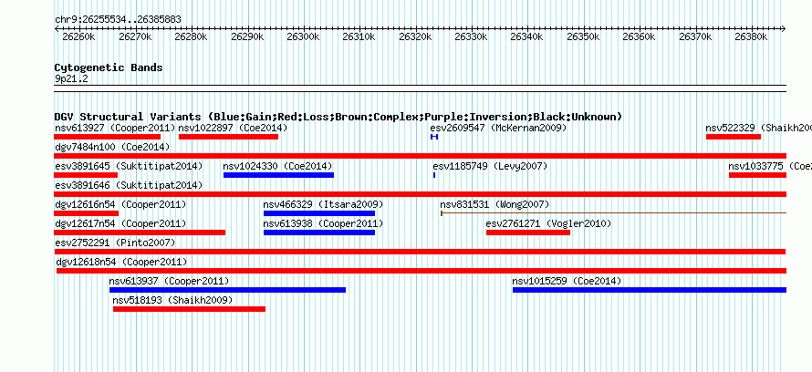Select the esv1185749 (Levy2007) label
812x372 pixels.
pyautogui.click(x=490, y=166)
